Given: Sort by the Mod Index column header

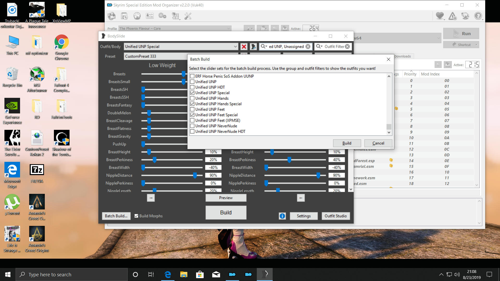Looking at the screenshot, I should pyautogui.click(x=430, y=74).
